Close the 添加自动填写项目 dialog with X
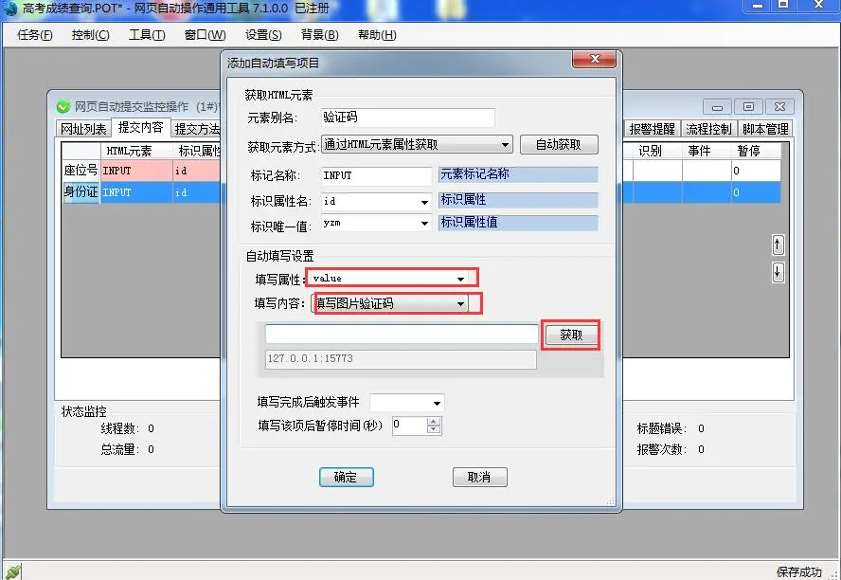The width and height of the screenshot is (841, 580). [596, 60]
